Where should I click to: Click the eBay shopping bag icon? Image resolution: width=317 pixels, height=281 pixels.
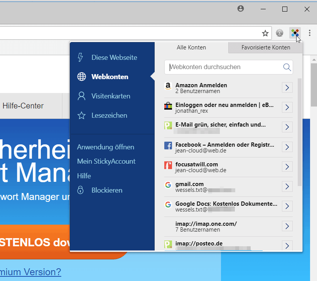[168, 106]
